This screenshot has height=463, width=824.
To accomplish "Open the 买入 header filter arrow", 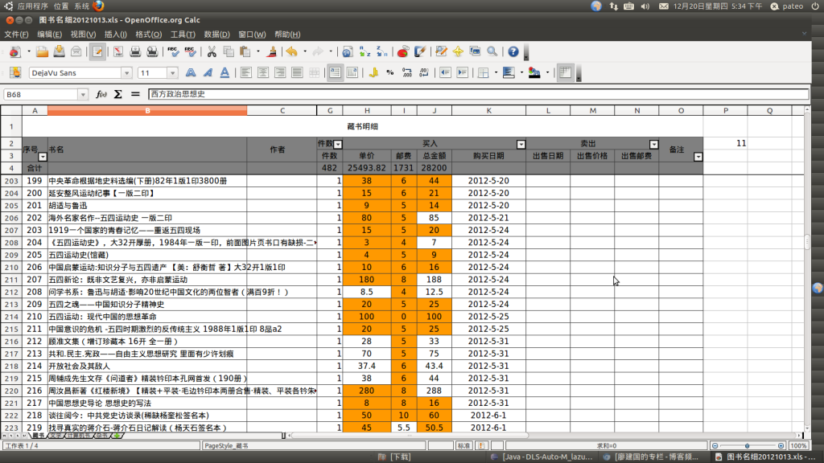I will pos(521,145).
